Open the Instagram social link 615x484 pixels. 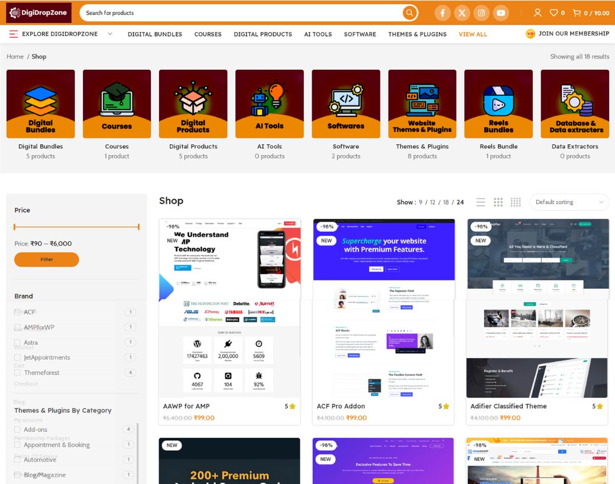481,13
